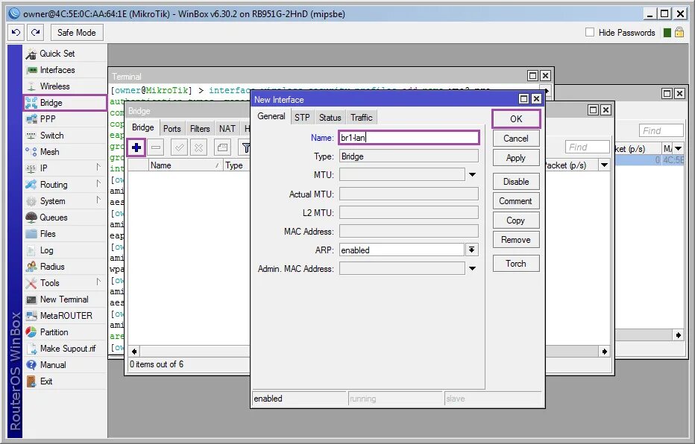Click the Torch button
This screenshot has width=695, height=444.
coord(516,264)
